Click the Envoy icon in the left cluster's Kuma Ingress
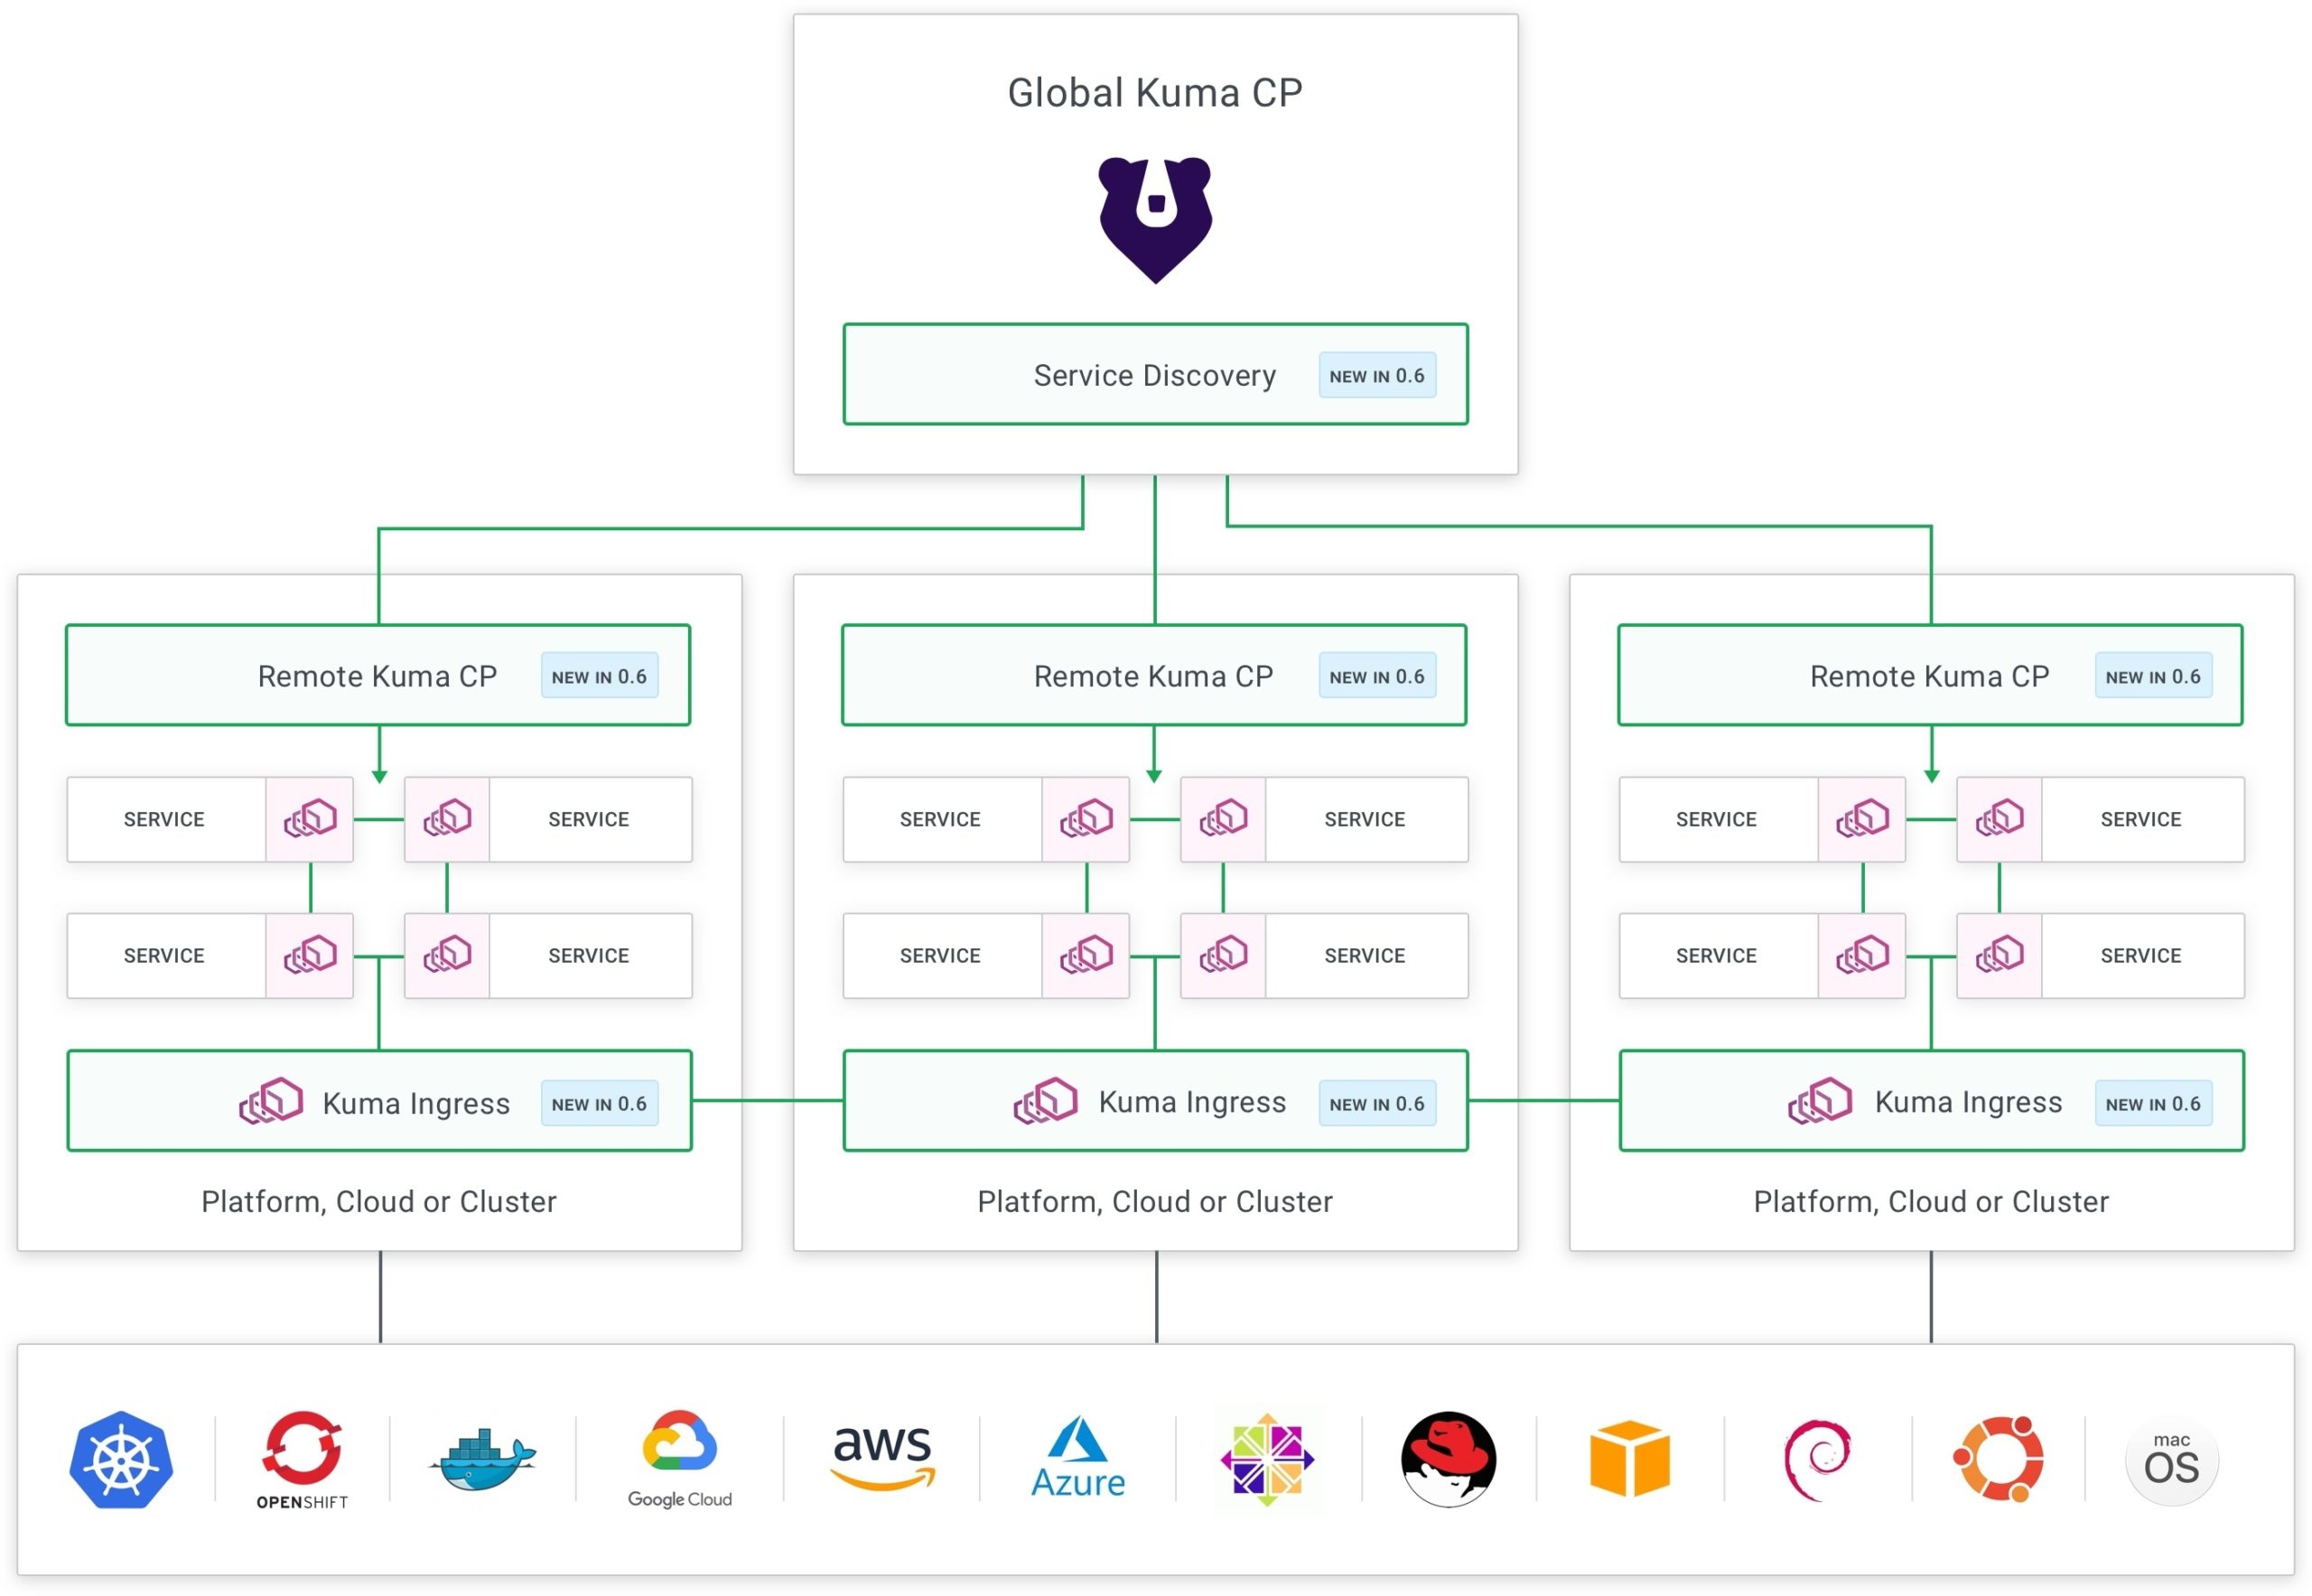2312x1596 pixels. [x=271, y=1101]
